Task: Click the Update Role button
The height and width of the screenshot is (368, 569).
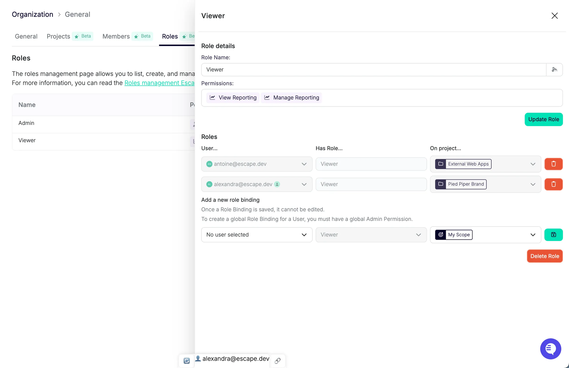Action: pyautogui.click(x=543, y=119)
